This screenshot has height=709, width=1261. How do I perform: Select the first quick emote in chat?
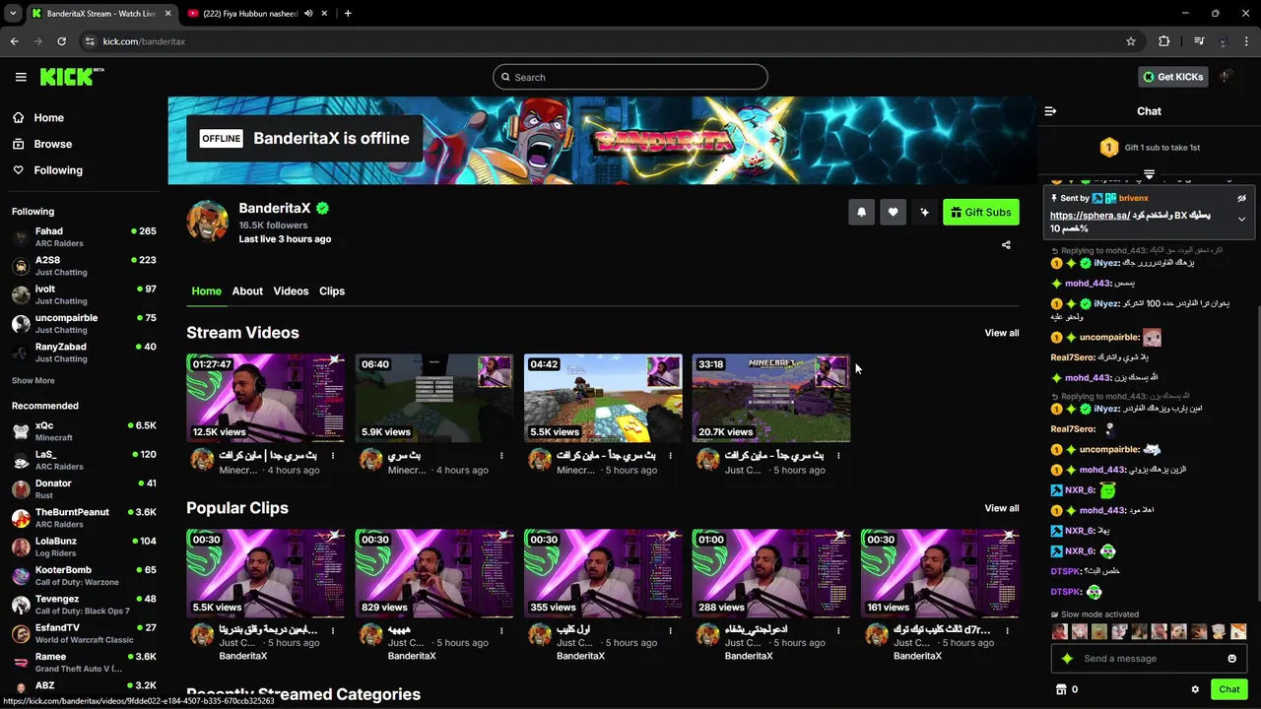tap(1060, 632)
